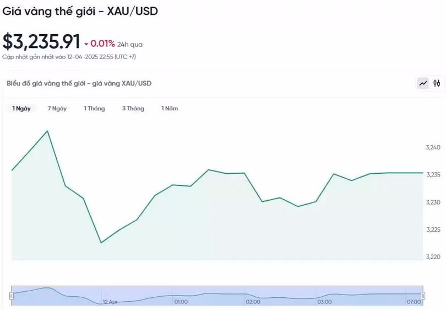Click the 02:00 mark in the navigator
The image size is (446, 310).
(x=253, y=302)
